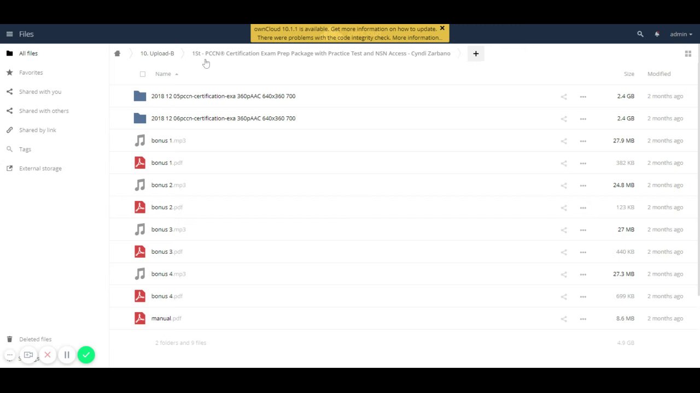Viewport: 700px width, 393px height.
Task: Open more actions for bonus 4.mp3
Action: pos(583,274)
